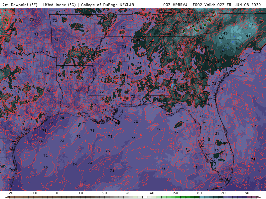
Task: Click the '00Z HRRRV4' model run label
Action: (x=175, y=5)
